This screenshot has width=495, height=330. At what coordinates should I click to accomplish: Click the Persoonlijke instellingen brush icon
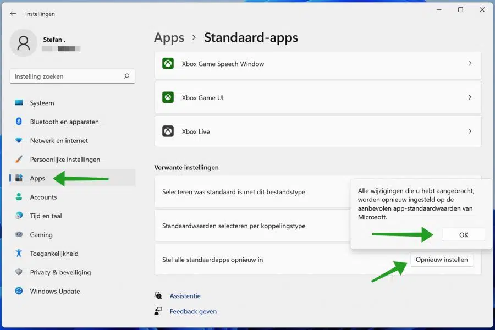click(19, 159)
